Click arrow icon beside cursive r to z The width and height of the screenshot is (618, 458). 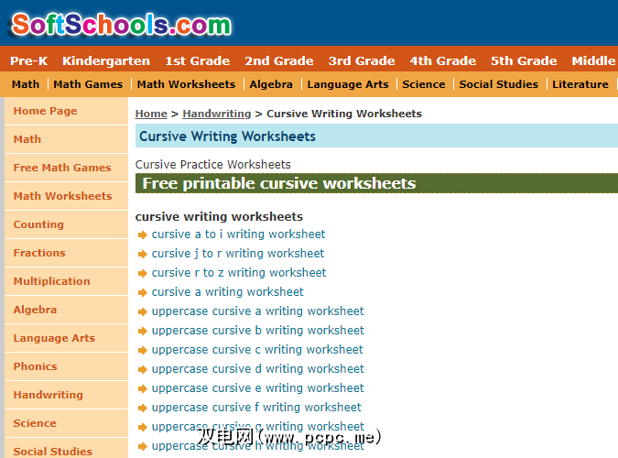(142, 273)
